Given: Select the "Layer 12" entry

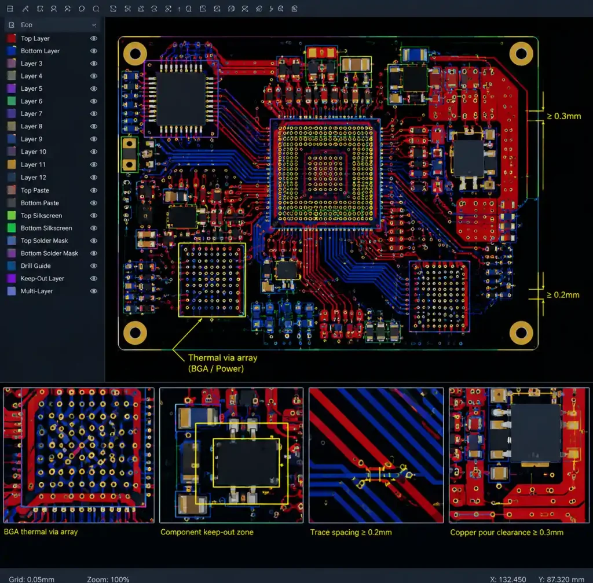Looking at the screenshot, I should point(33,178).
